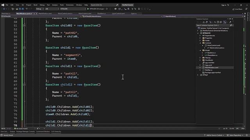
Task: Open the x86 platform dropdown
Action: (52, 9)
